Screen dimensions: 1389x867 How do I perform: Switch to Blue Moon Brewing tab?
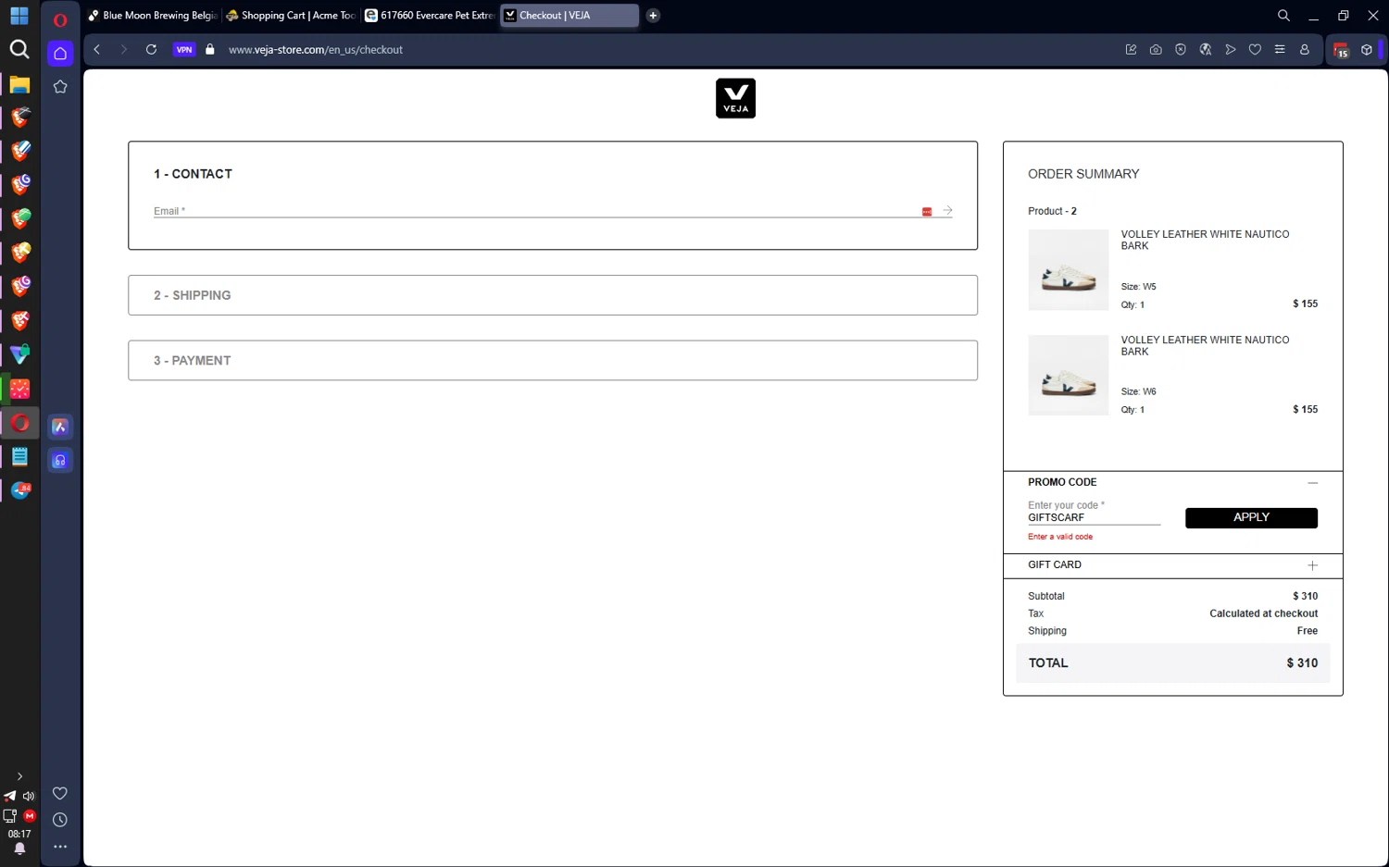[153, 16]
